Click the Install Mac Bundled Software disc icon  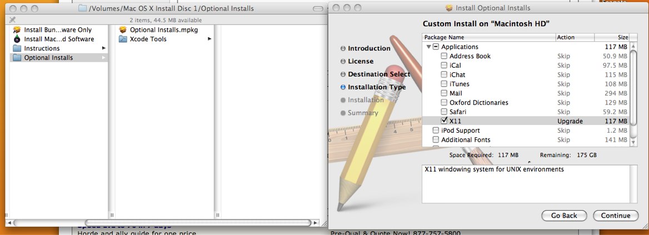click(17, 39)
